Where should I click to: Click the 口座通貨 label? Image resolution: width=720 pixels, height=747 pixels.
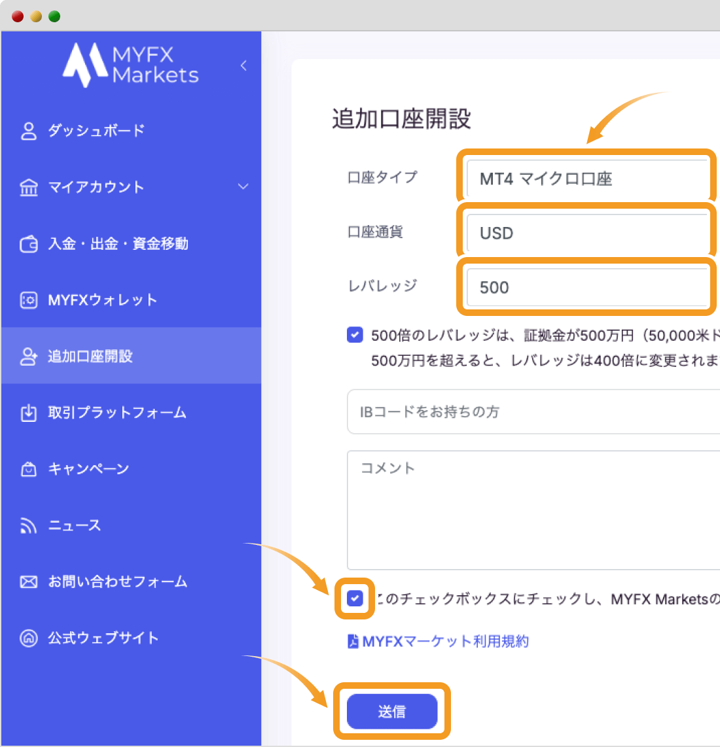click(376, 232)
